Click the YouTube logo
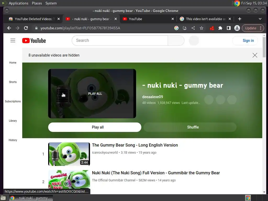 click(34, 41)
